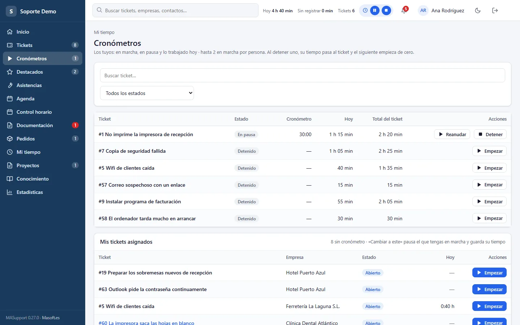
Task: Toggle dark mode with the moon icon
Action: [x=478, y=10]
